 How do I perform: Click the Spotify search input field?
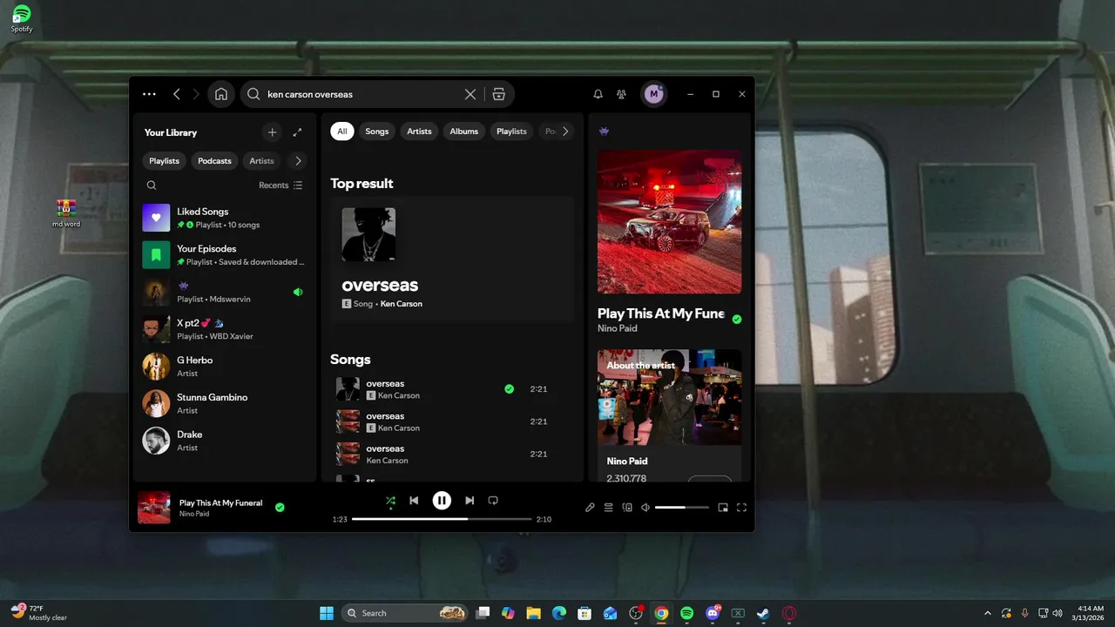point(363,94)
